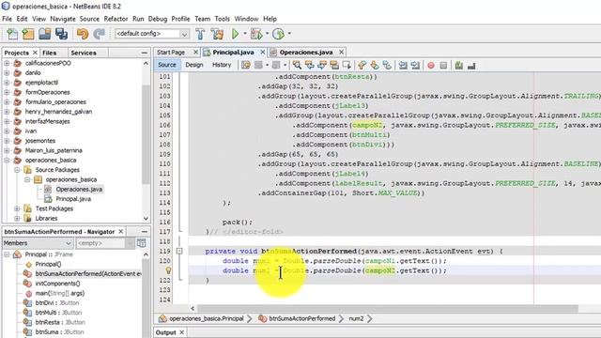Click the Comment editor toolbar icon
Image resolution: width=601 pixels, height=338 pixels.
tap(459, 65)
